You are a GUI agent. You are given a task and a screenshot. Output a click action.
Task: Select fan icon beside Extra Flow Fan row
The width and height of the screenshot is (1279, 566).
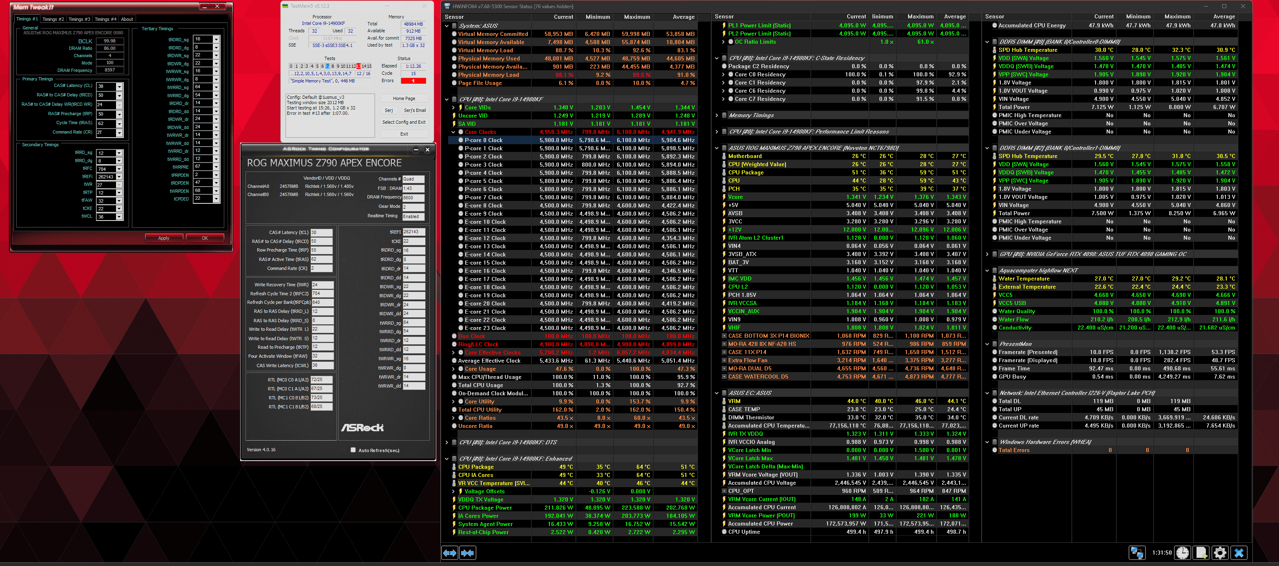coord(724,360)
